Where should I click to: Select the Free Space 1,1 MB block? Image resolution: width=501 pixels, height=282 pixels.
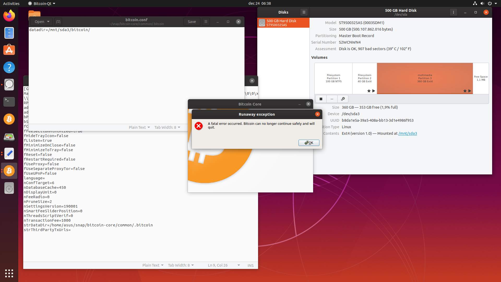pyautogui.click(x=481, y=78)
